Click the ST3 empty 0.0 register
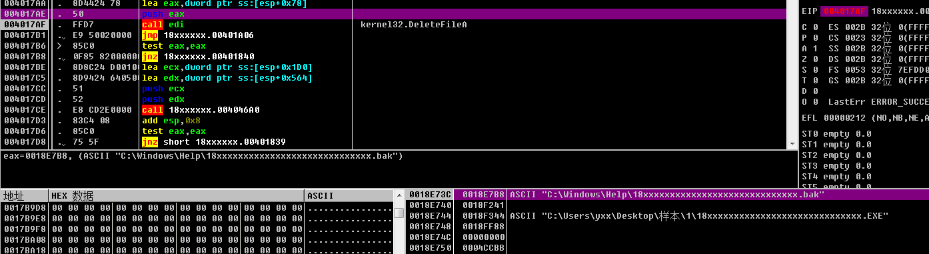The image size is (929, 254). click(x=836, y=166)
